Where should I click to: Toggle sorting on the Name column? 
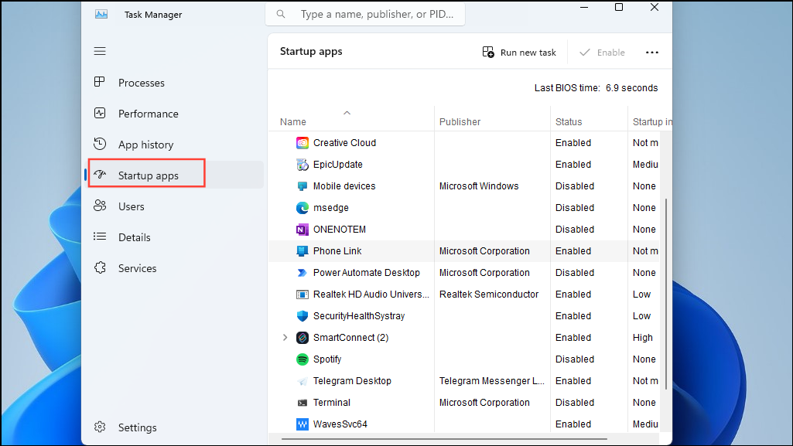292,121
